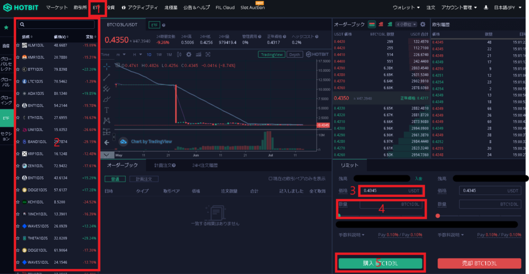
Task: Open the Slot Auction menu item
Action: [252, 7]
